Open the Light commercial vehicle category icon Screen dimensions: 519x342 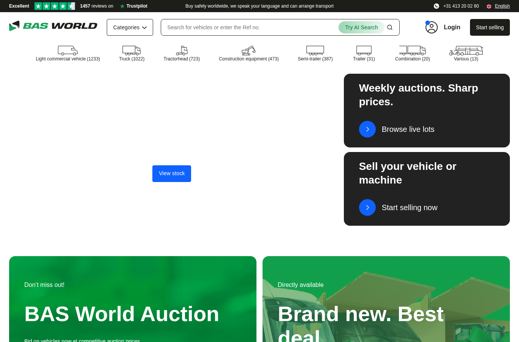[x=68, y=51]
